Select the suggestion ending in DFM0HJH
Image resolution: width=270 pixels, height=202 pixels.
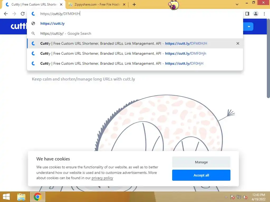pyautogui.click(x=135, y=43)
